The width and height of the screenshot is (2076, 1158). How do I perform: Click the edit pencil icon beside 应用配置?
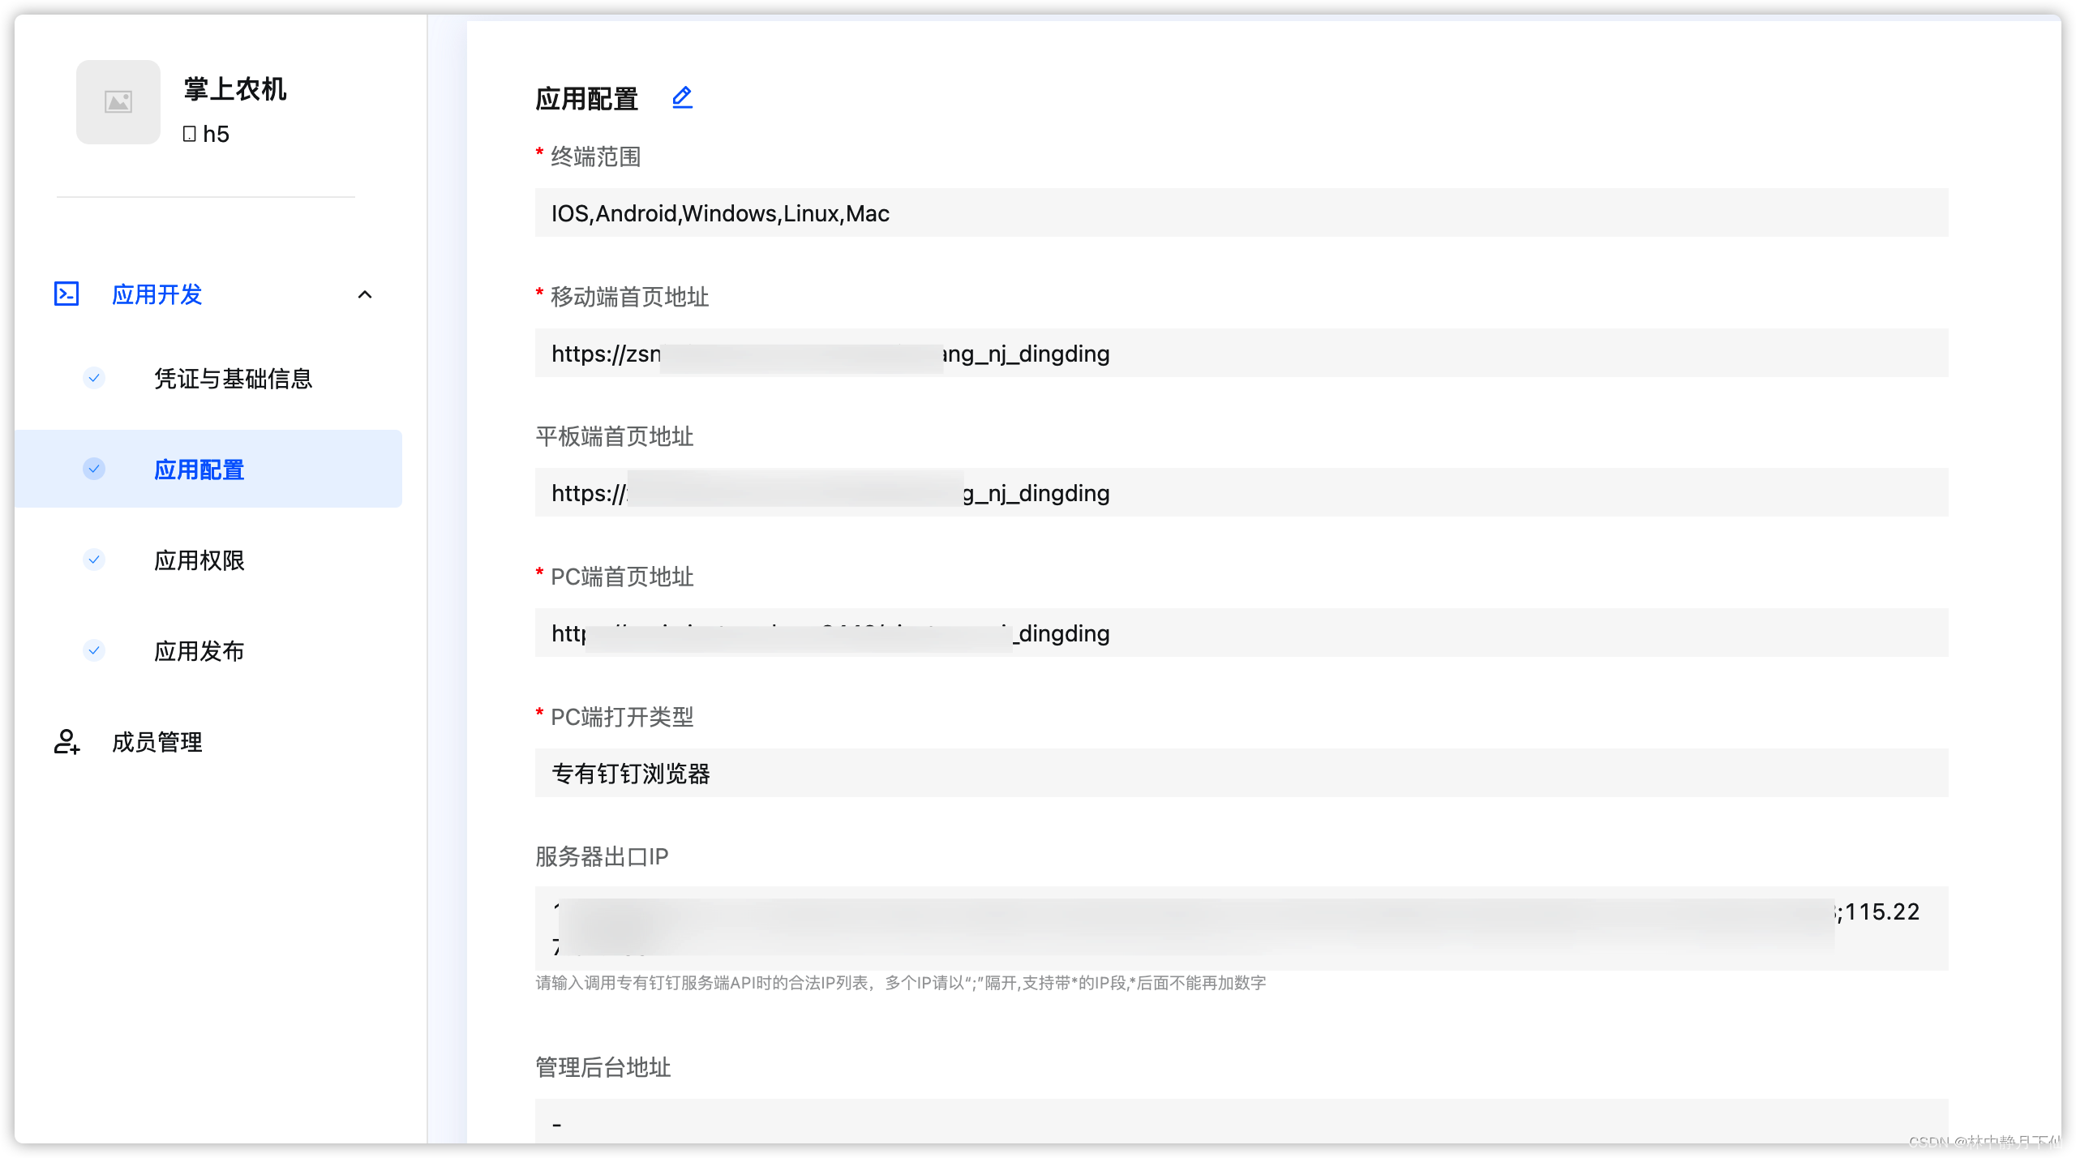(x=682, y=98)
